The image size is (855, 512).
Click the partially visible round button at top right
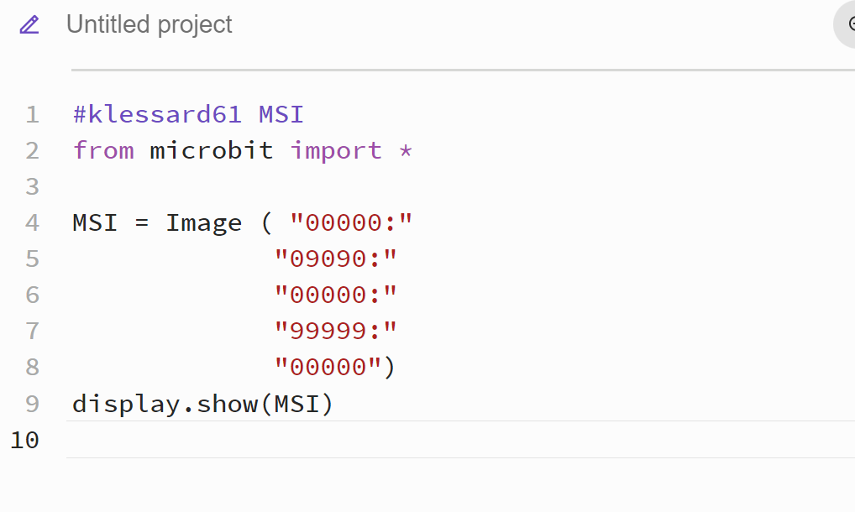(x=845, y=24)
